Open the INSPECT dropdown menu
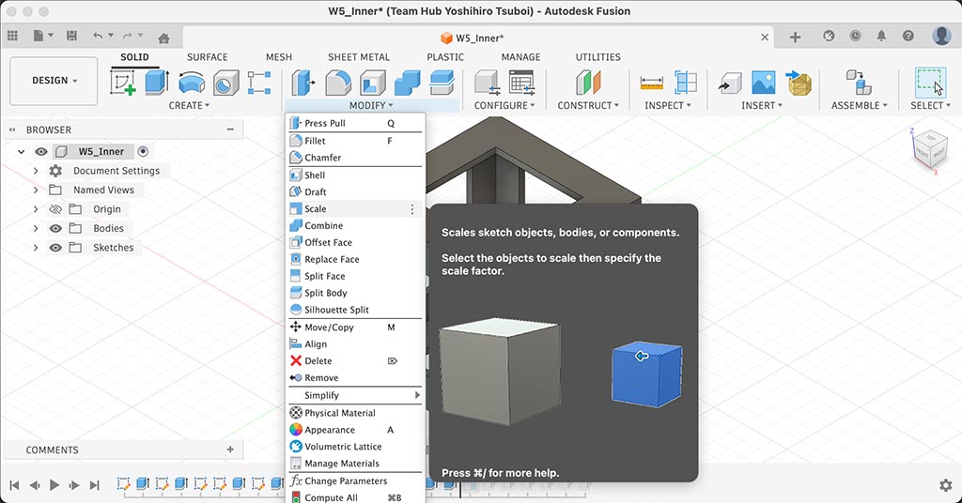The width and height of the screenshot is (962, 503). point(668,105)
